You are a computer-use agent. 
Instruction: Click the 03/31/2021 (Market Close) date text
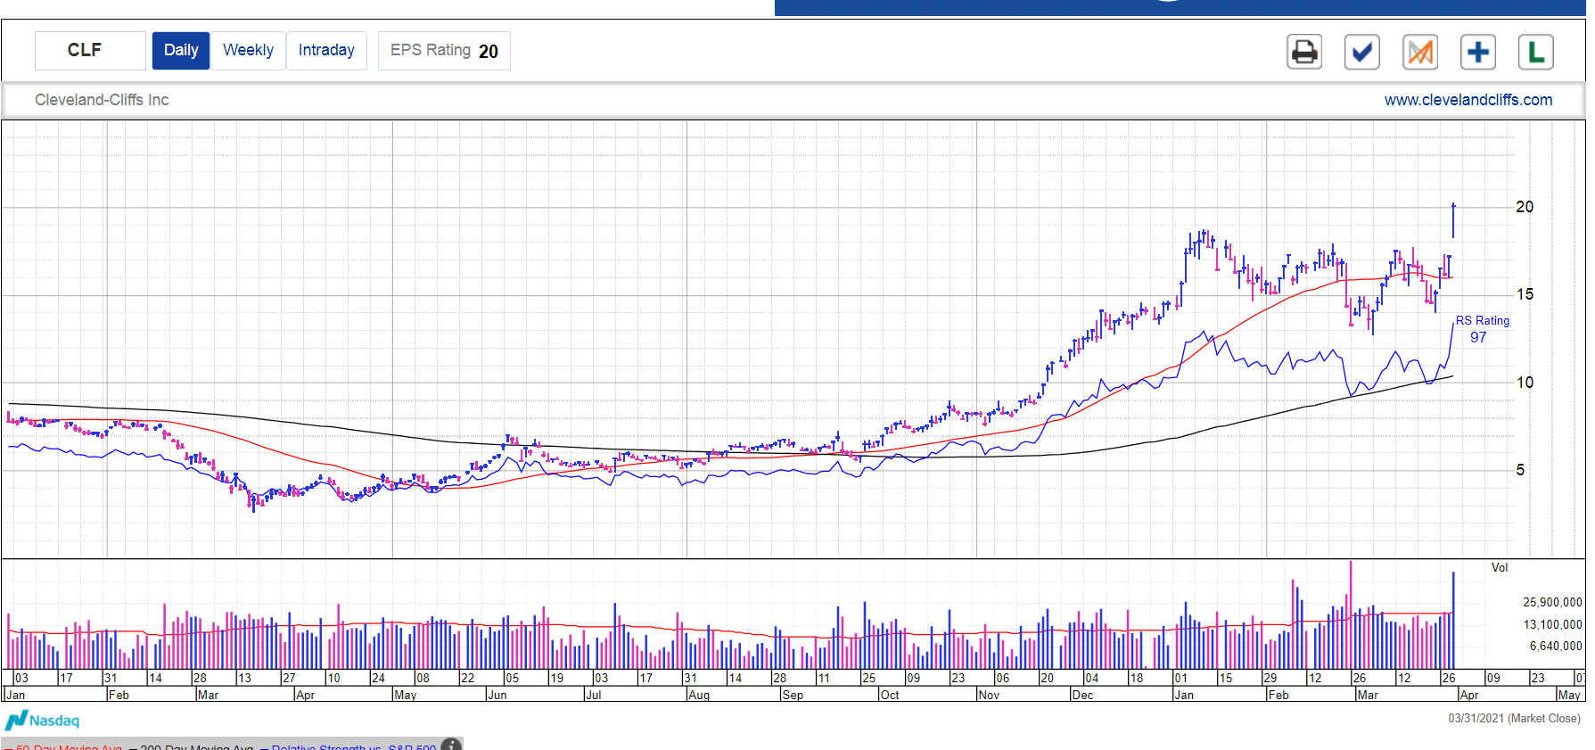[1514, 718]
